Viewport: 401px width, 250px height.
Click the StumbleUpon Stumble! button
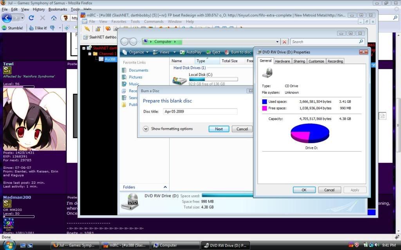12,28
